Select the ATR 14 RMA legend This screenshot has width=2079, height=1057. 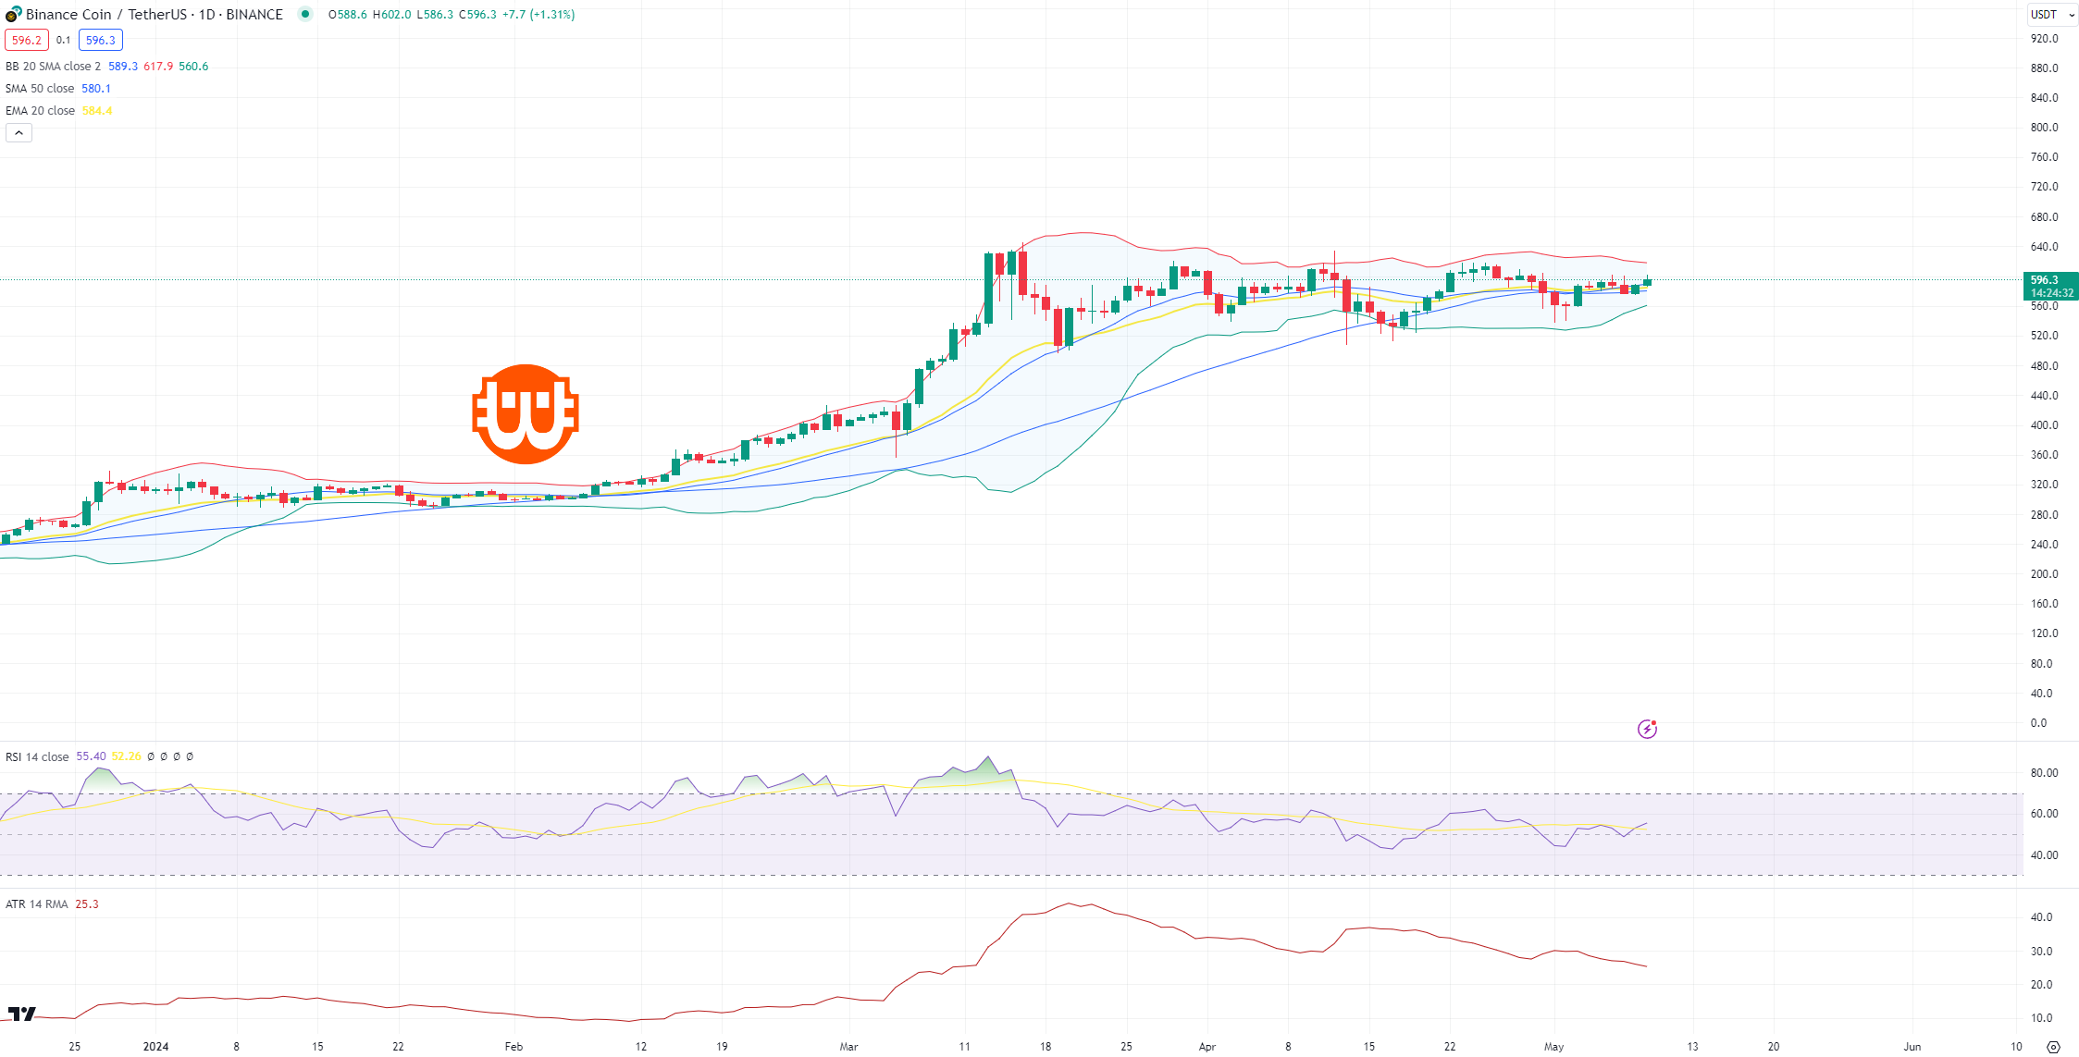pos(37,903)
